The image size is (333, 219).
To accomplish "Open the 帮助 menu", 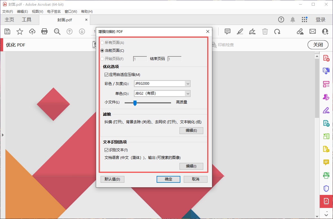I will 87,12.
